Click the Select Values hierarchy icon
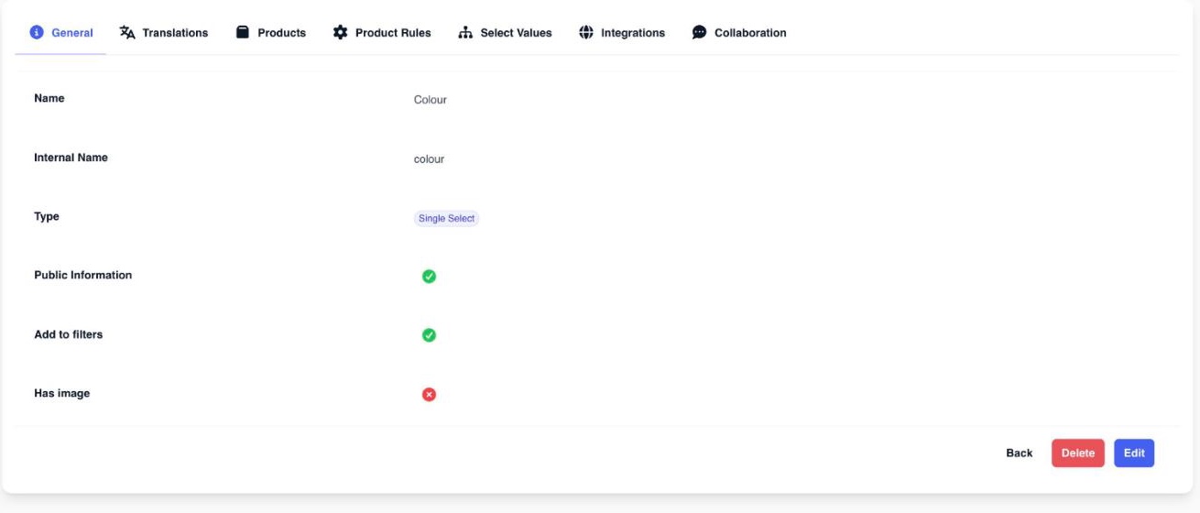 [x=465, y=32]
